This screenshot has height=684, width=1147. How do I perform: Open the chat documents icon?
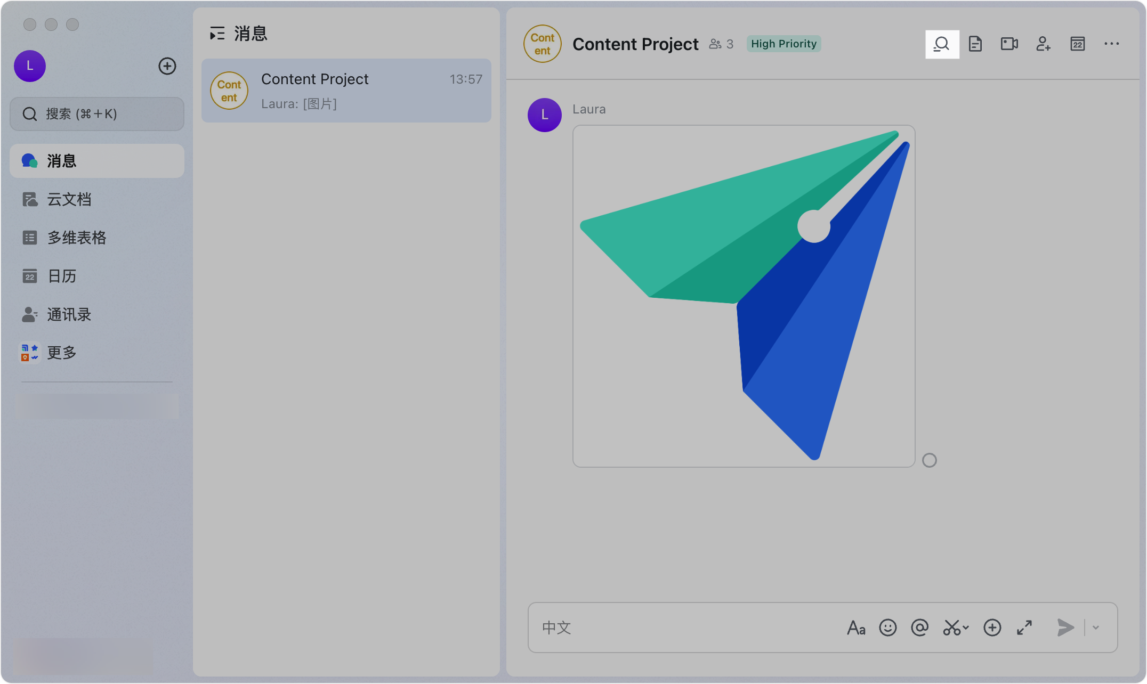[975, 44]
